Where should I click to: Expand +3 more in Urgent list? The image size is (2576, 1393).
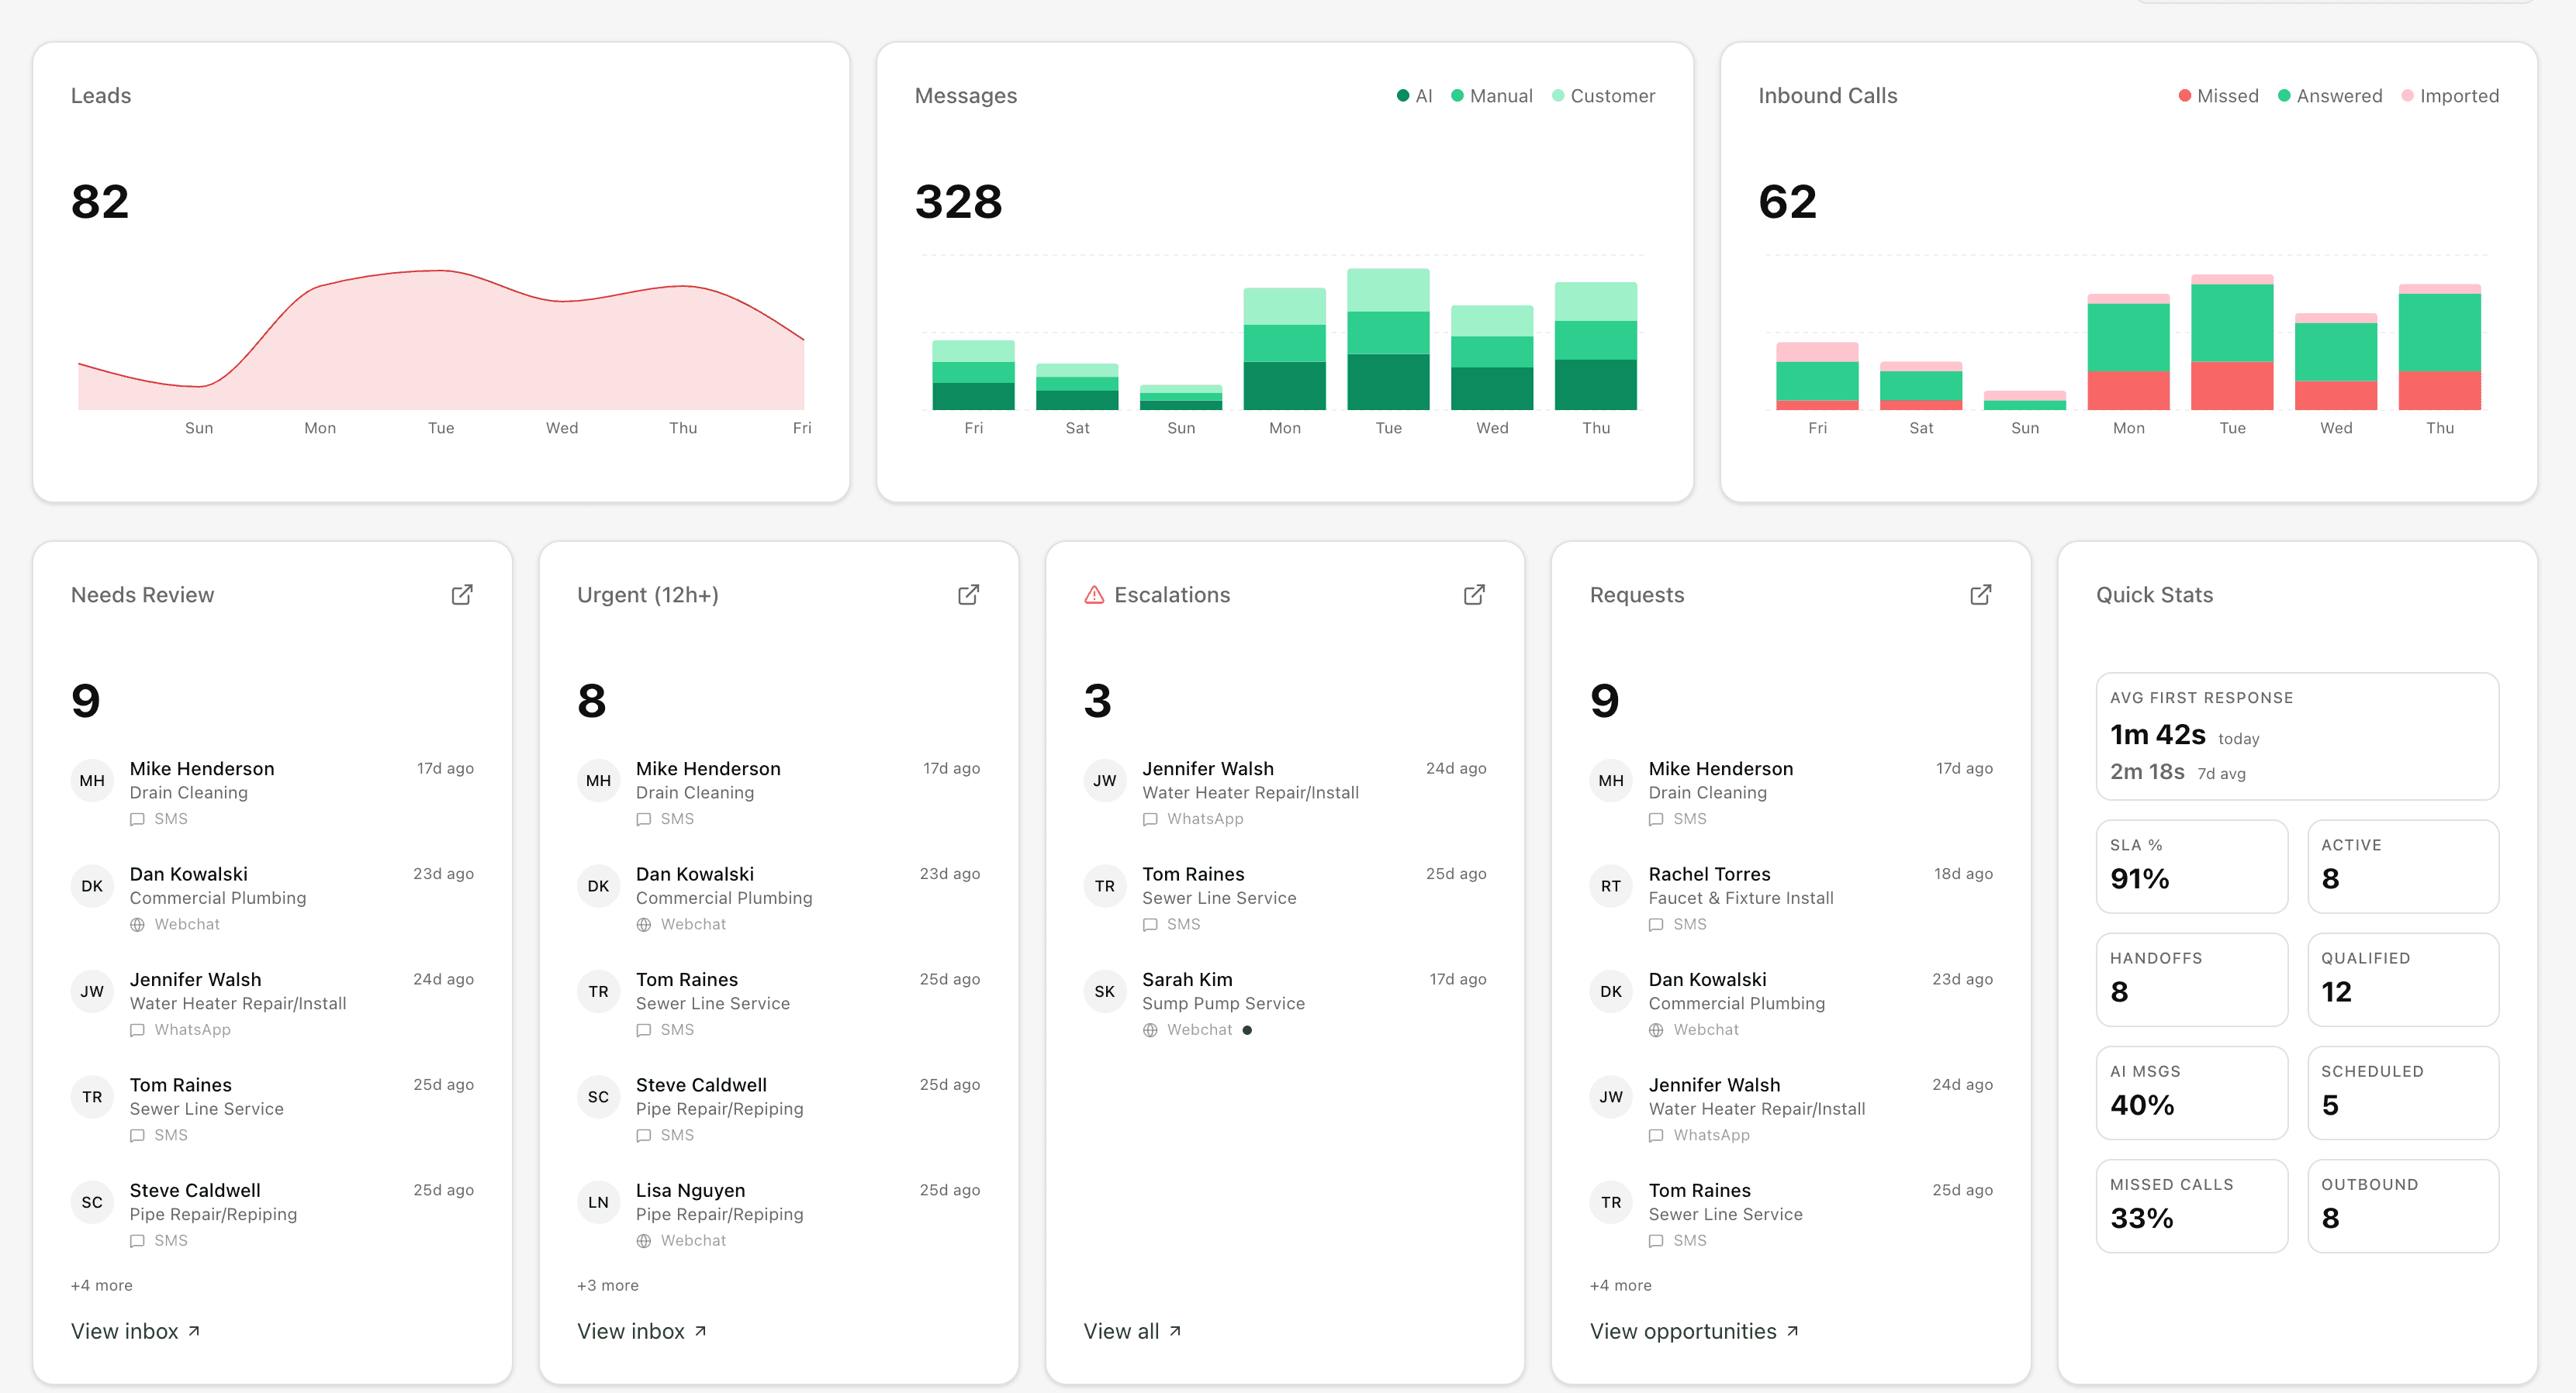(607, 1285)
